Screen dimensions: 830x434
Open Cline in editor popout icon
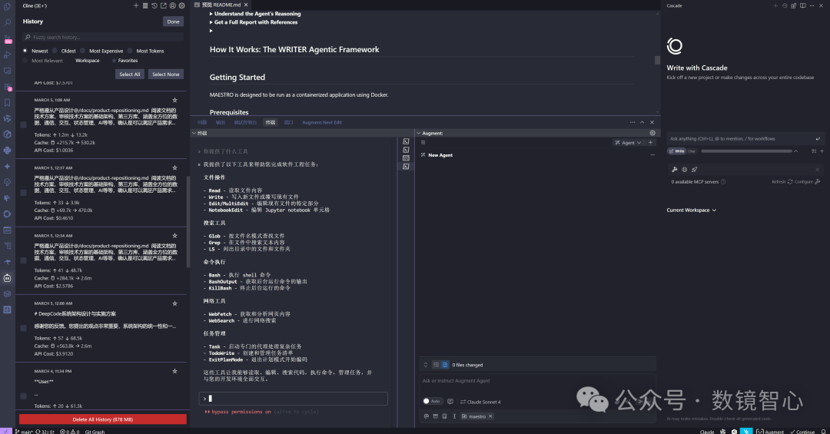(163, 6)
